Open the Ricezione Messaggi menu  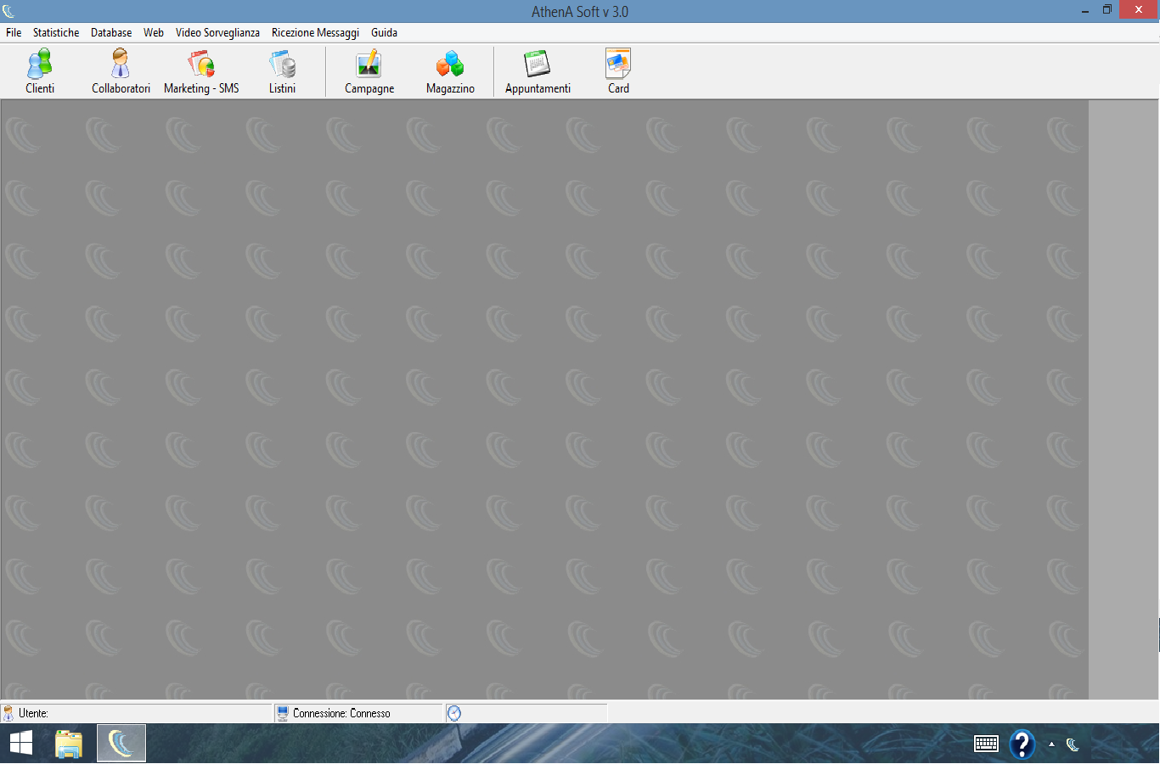click(x=315, y=32)
